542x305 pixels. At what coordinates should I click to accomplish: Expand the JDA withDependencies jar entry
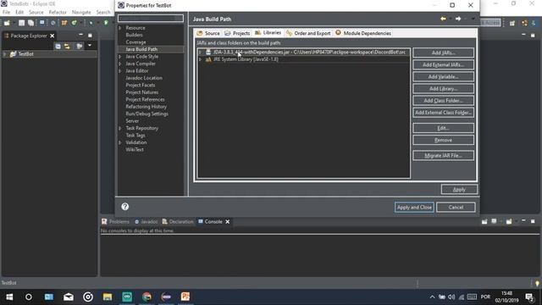200,53
